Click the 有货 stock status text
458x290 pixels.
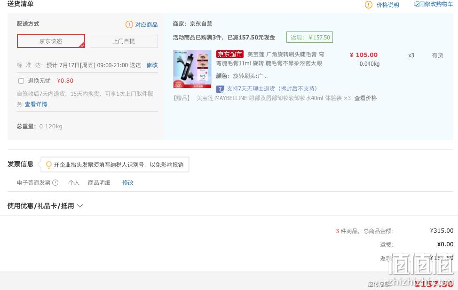tap(438, 55)
